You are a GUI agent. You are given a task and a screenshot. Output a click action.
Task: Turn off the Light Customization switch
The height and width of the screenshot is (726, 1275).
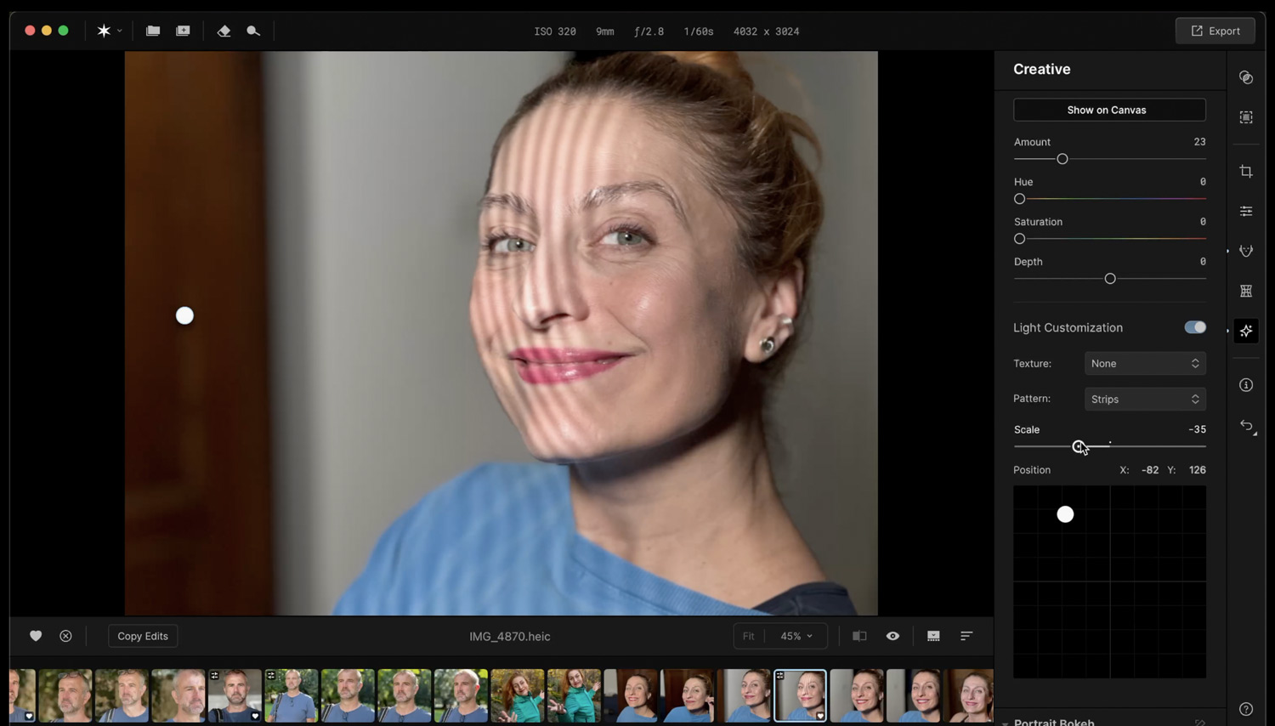1194,327
